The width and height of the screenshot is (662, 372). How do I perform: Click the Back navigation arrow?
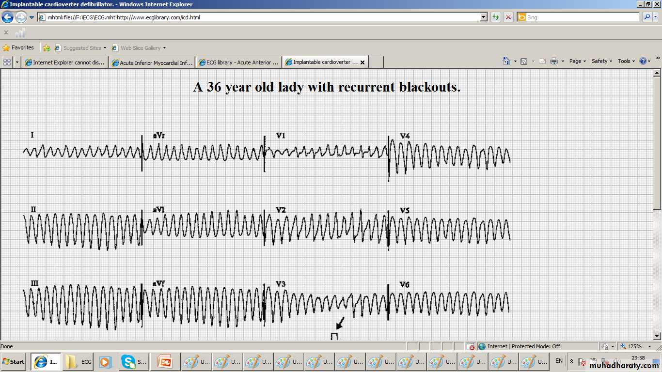pos(7,17)
